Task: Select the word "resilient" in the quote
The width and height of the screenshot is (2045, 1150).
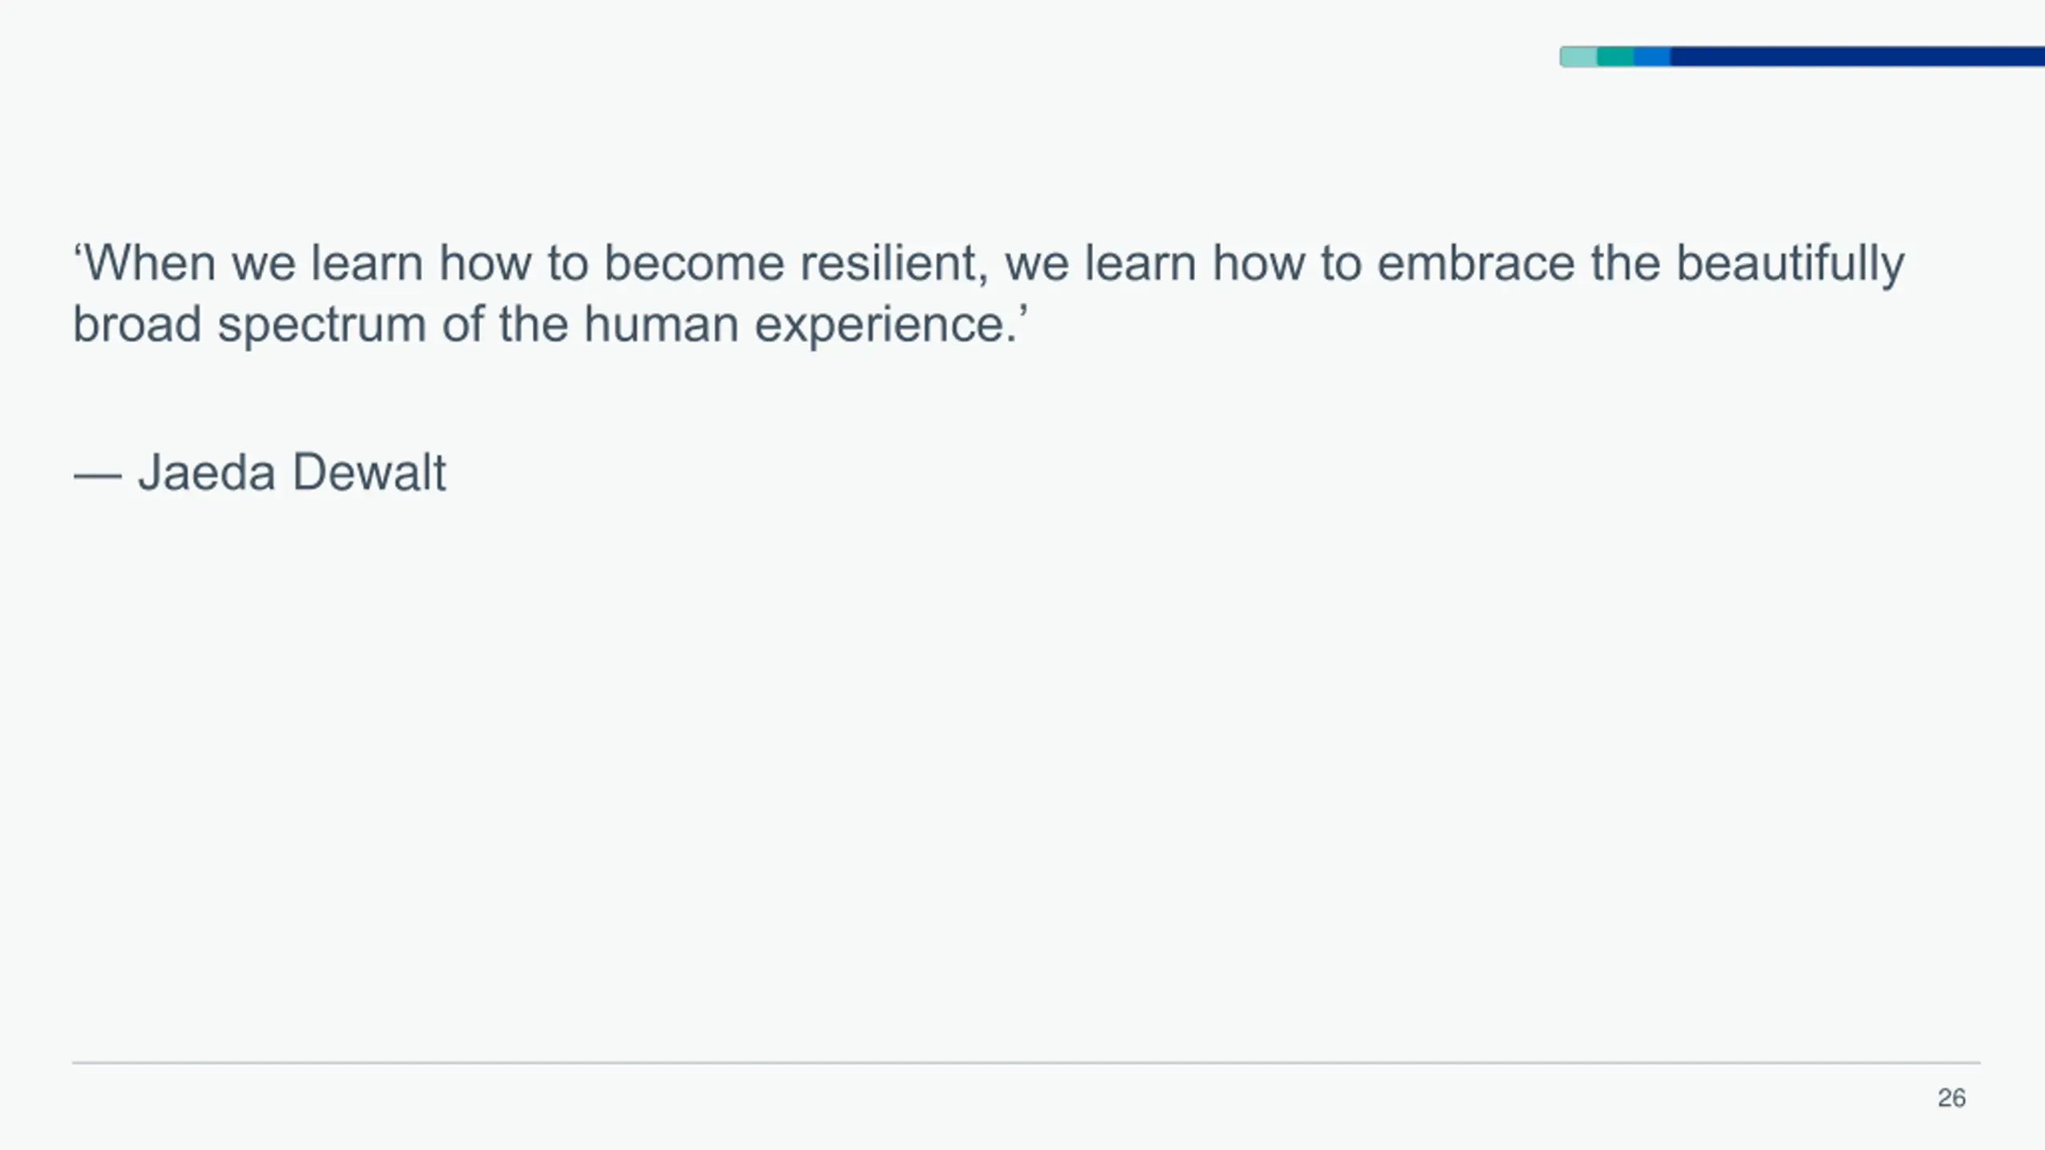Action: pyautogui.click(x=893, y=264)
